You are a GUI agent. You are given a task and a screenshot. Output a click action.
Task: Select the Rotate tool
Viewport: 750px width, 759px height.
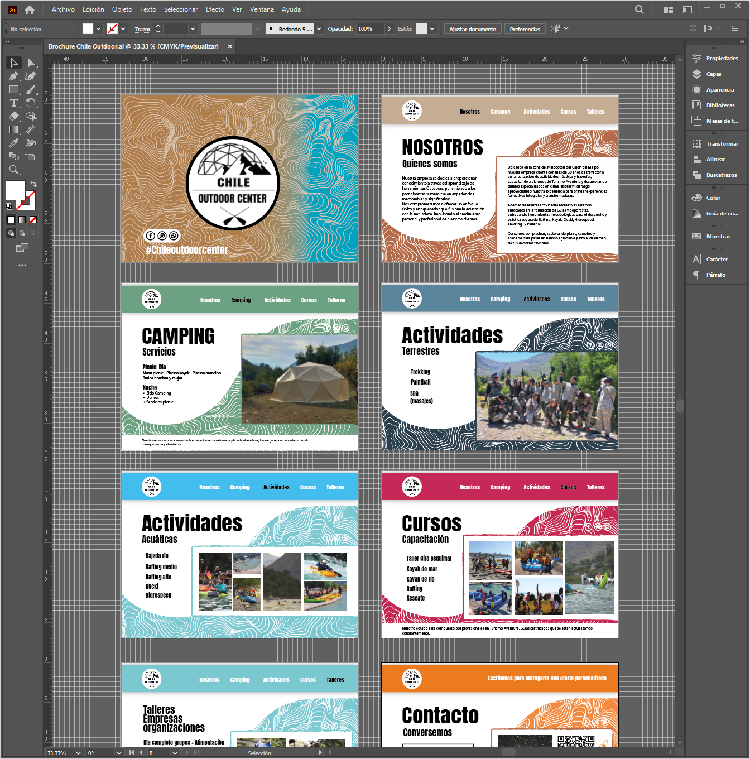click(31, 103)
